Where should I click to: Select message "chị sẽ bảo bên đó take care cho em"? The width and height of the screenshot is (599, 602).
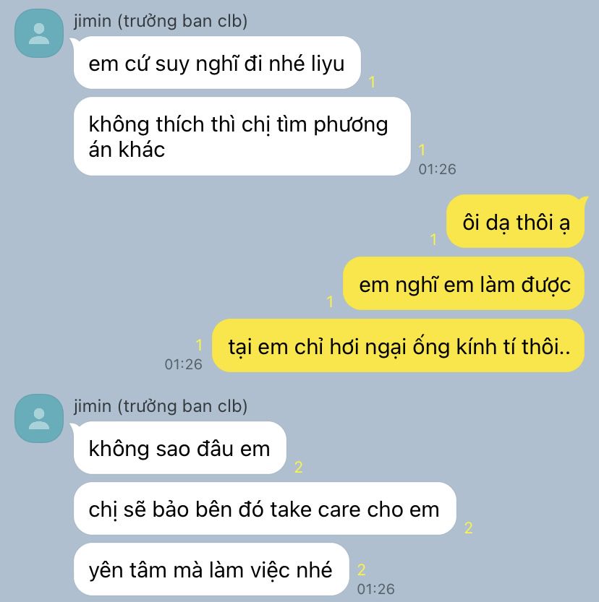coord(265,508)
